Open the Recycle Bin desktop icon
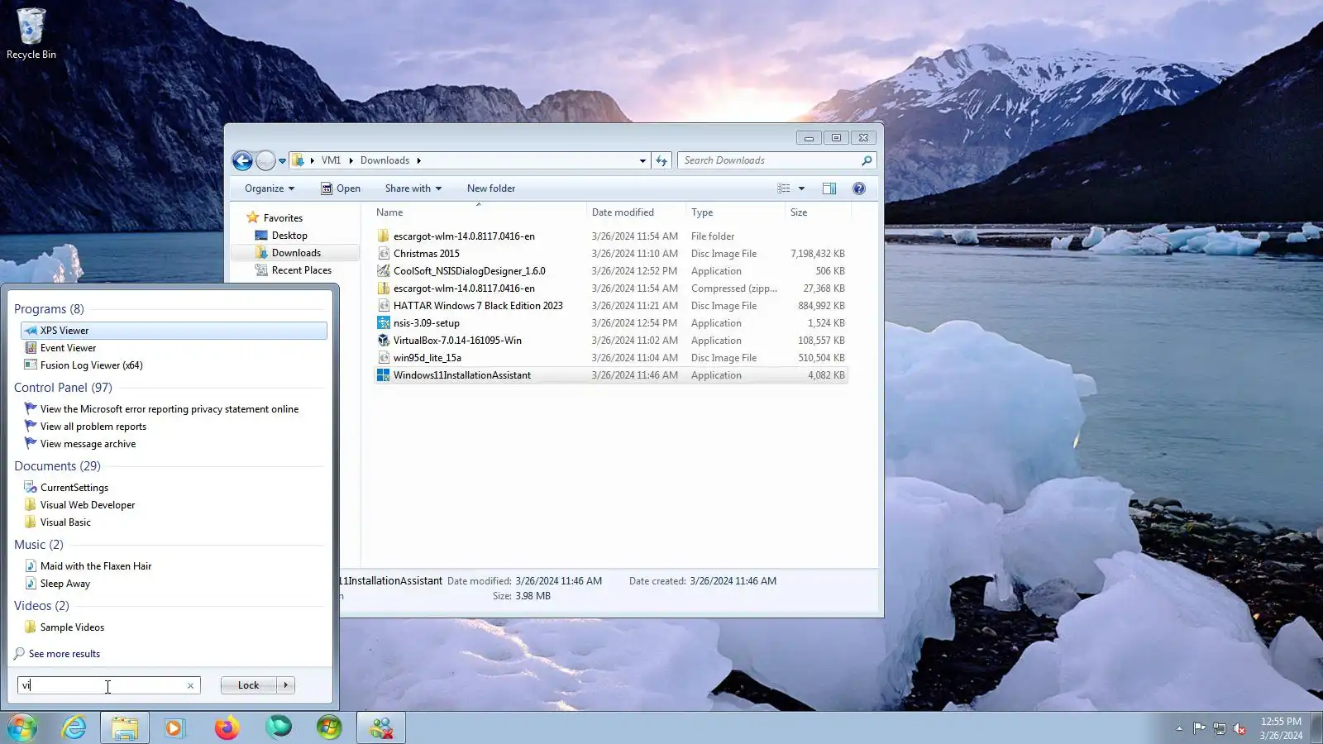The image size is (1323, 744). 31,33
